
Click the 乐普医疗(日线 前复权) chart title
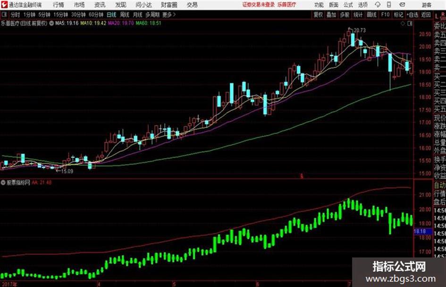[24, 23]
